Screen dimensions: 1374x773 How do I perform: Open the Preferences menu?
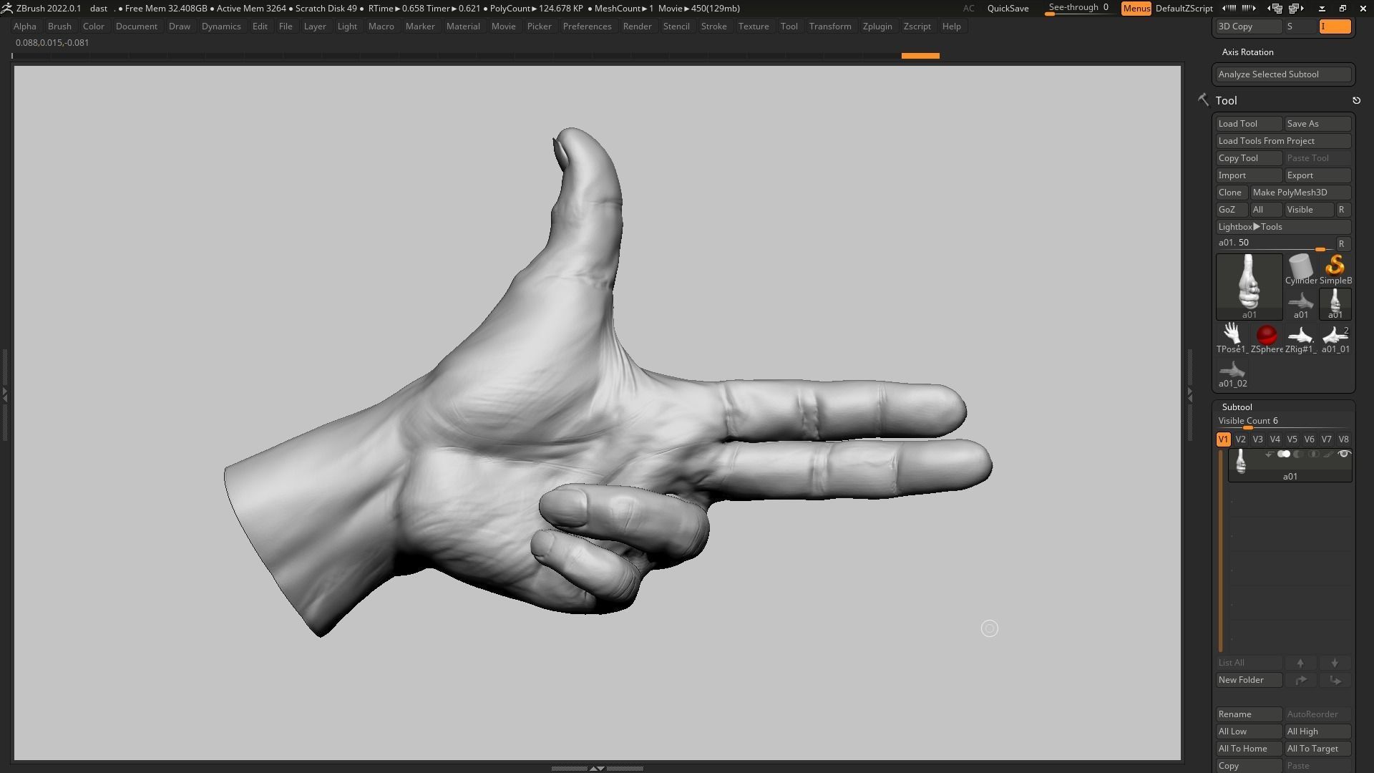pos(587,26)
